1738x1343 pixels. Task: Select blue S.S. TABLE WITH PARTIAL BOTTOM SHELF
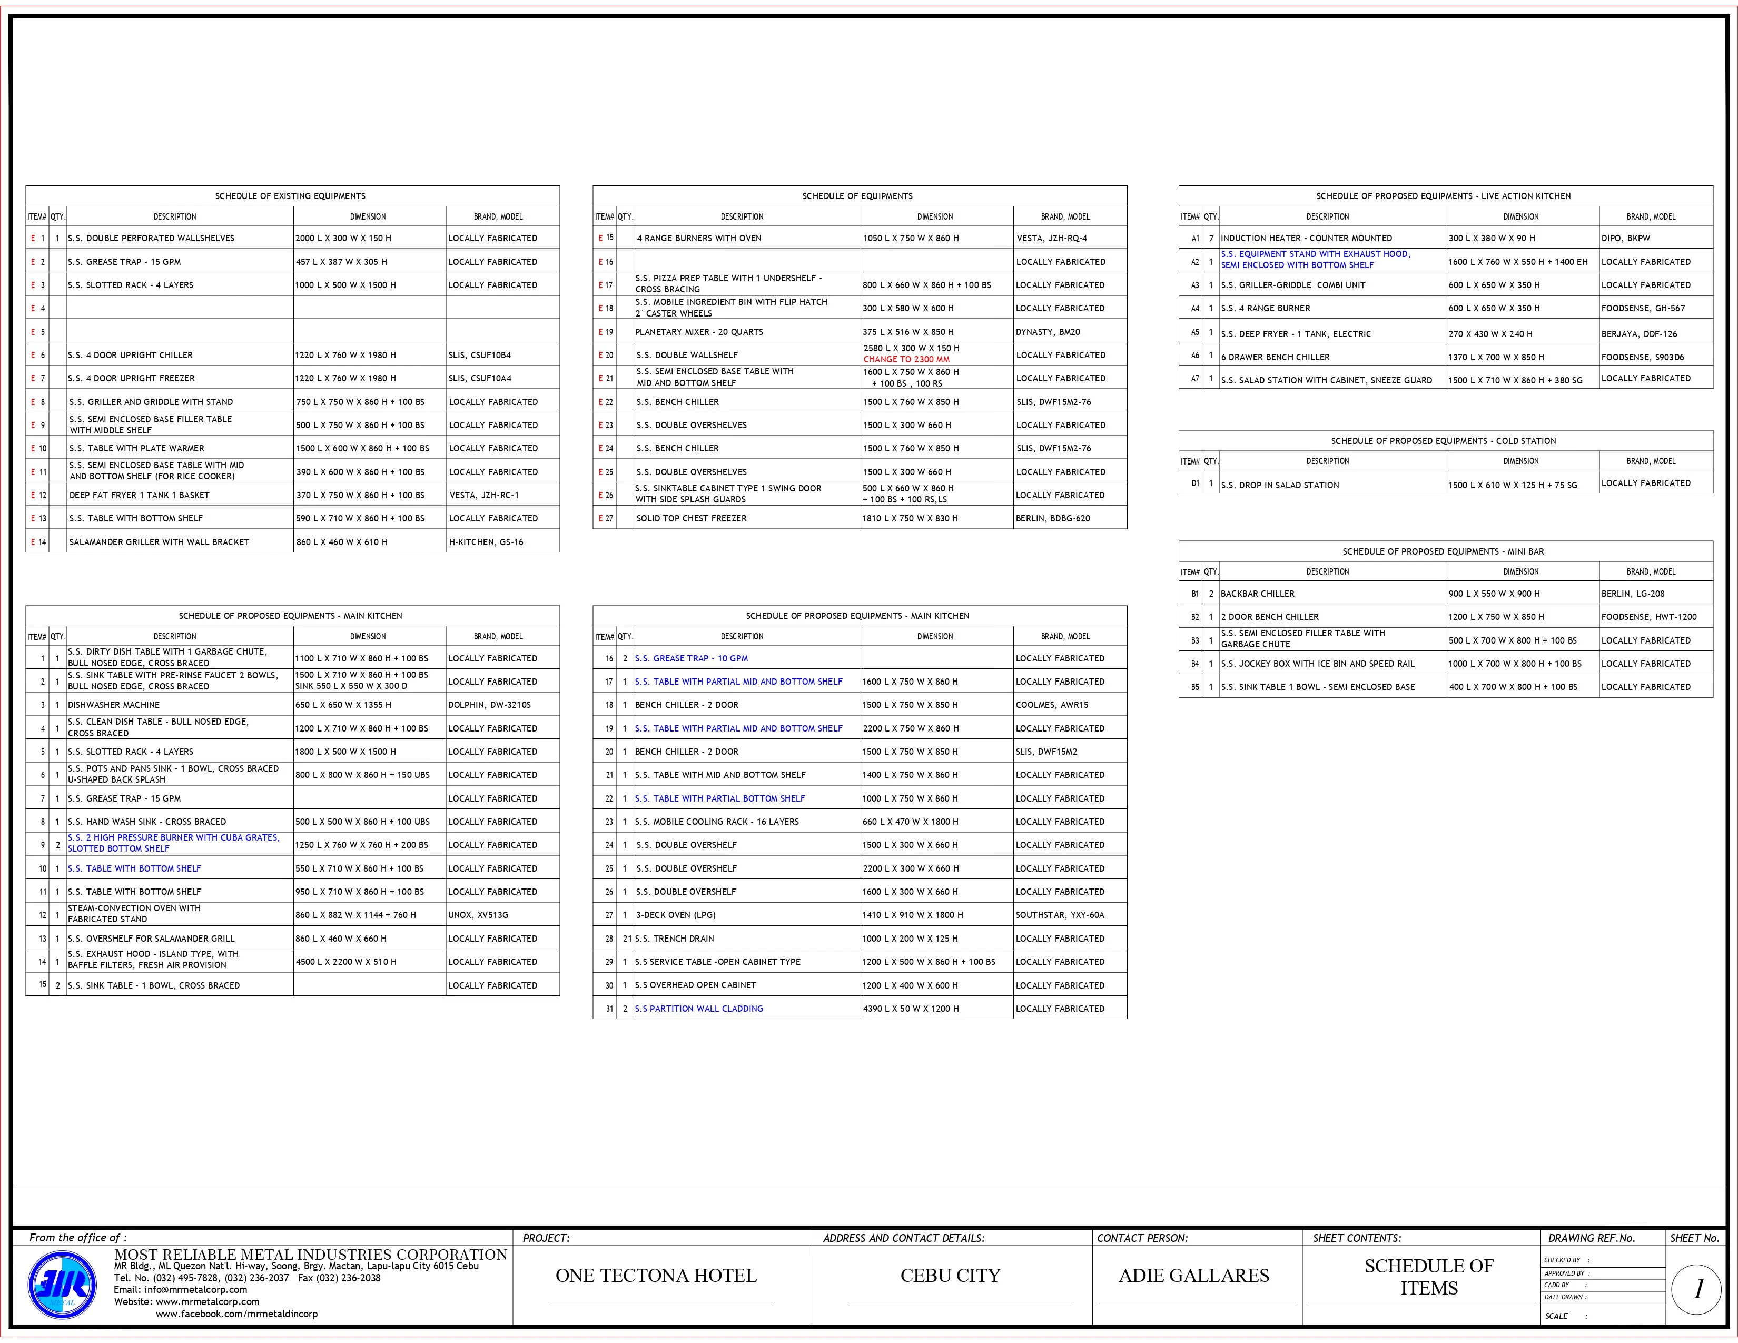tap(720, 799)
